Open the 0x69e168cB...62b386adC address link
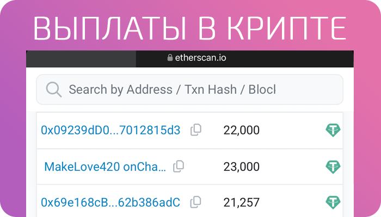381x217 pixels. [x=110, y=202]
